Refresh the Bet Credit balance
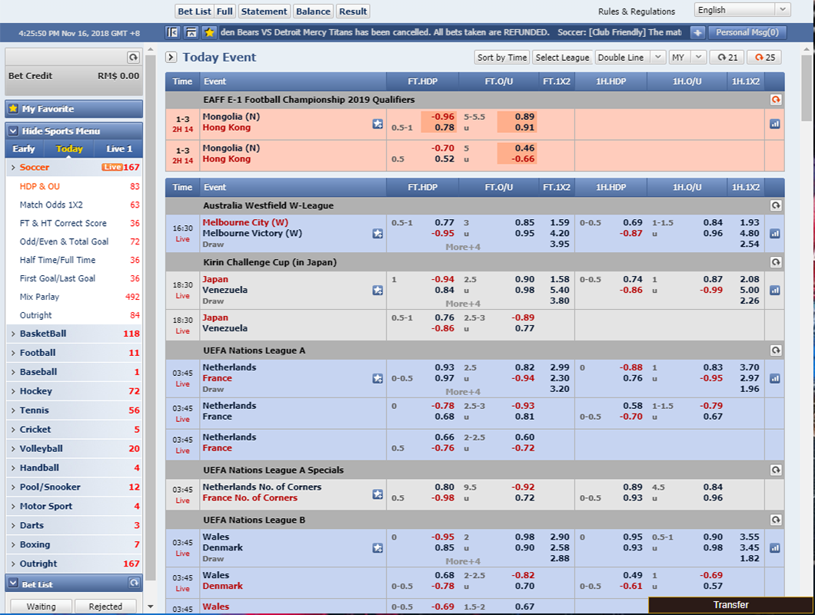The width and height of the screenshot is (815, 615). [x=133, y=58]
